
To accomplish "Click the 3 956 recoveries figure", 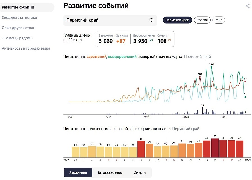I will coord(140,41).
